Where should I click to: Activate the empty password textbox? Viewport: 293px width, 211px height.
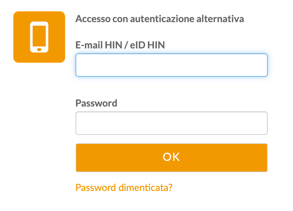(x=171, y=123)
